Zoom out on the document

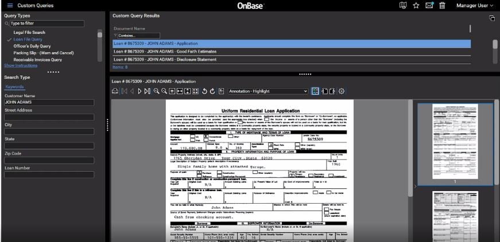pos(164,92)
